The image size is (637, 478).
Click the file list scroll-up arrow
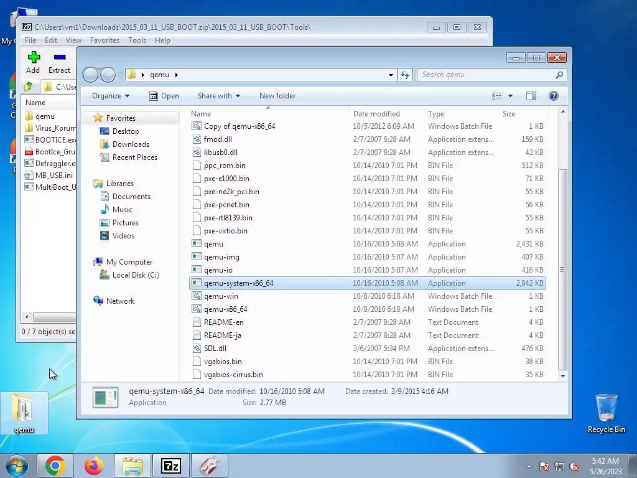(562, 111)
